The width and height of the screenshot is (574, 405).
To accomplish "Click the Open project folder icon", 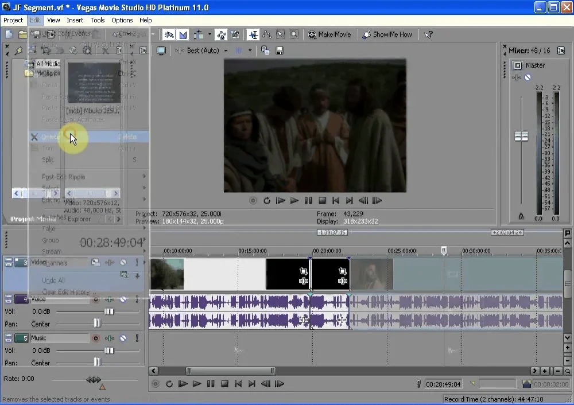I will tap(23, 34).
